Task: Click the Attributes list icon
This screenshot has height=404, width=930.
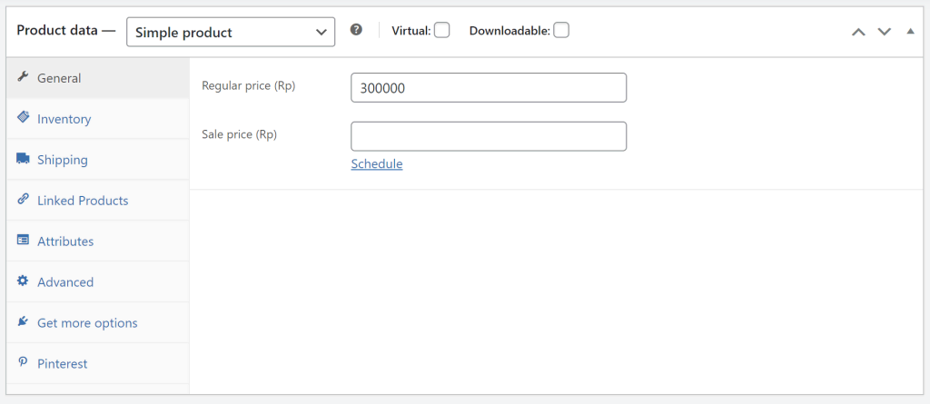Action: [x=23, y=241]
